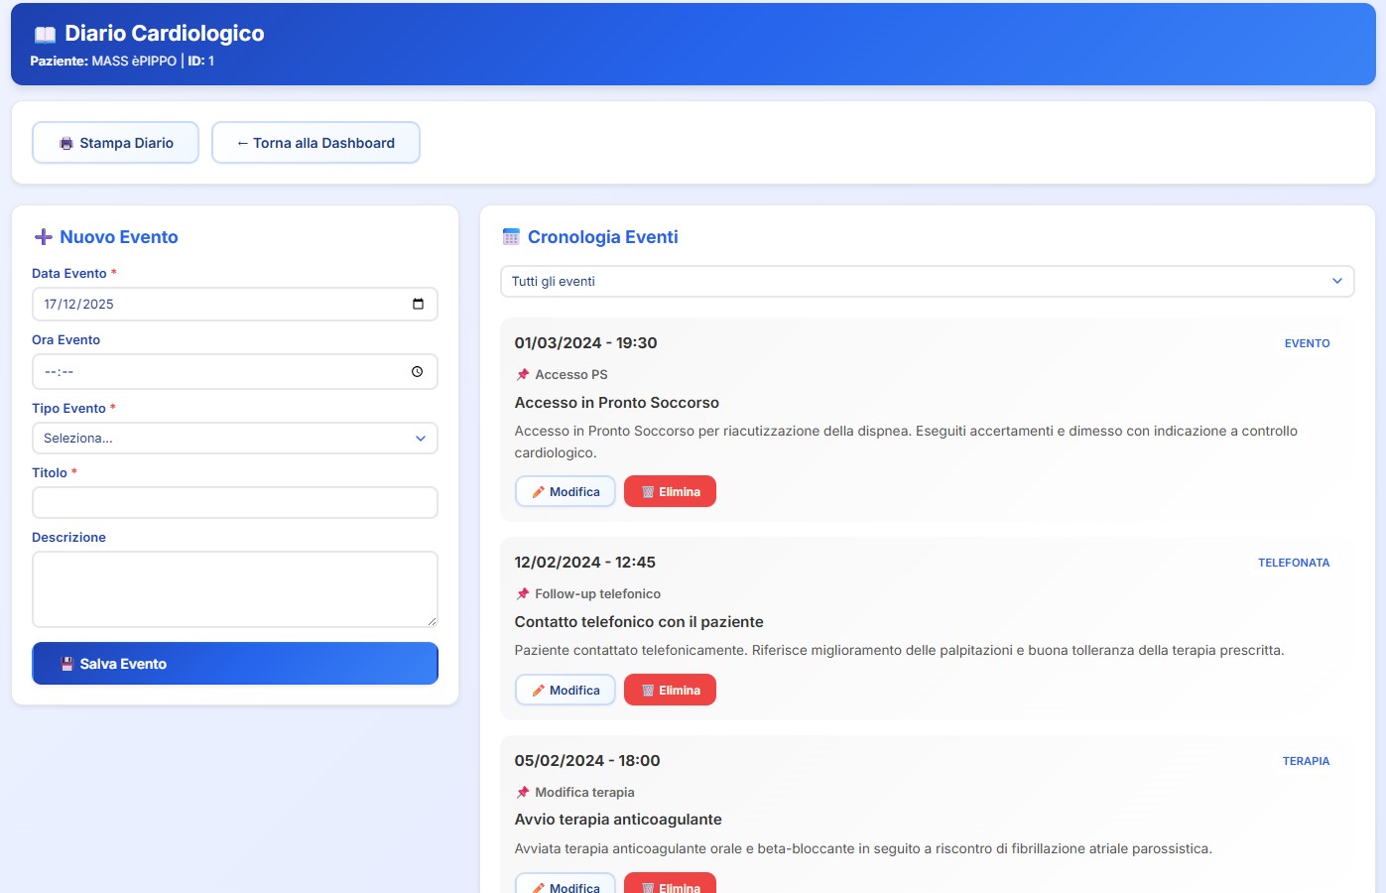
Task: Click the calendar icon beside Cronologia Eventi
Action: pos(510,236)
